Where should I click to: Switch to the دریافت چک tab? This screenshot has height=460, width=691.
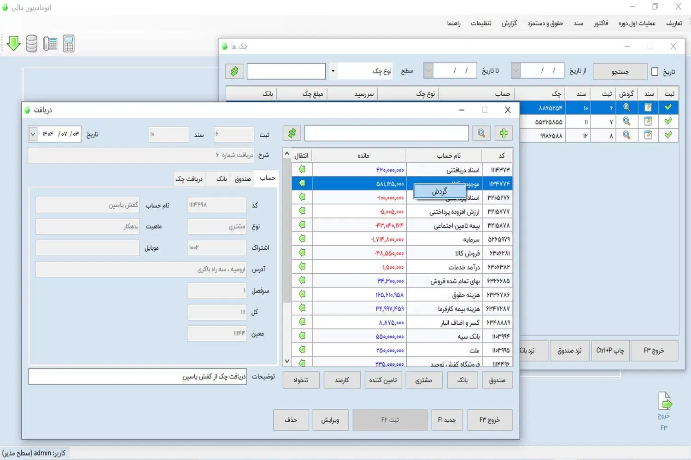tap(189, 179)
